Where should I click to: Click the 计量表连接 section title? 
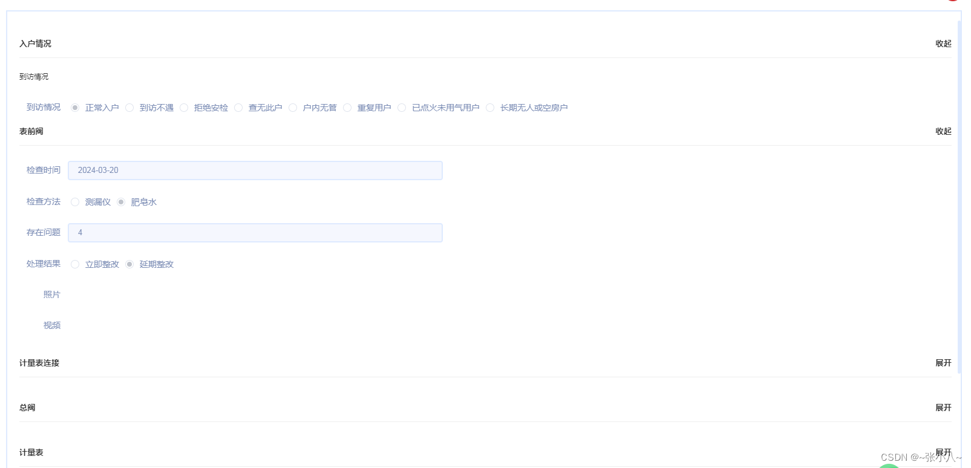[39, 363]
